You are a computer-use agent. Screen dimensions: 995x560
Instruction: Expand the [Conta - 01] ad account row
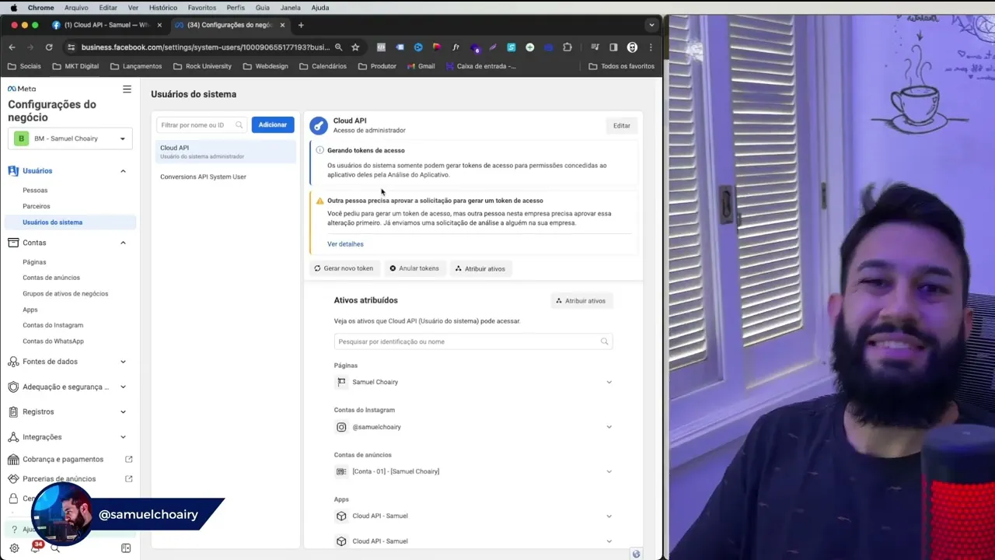click(x=609, y=471)
